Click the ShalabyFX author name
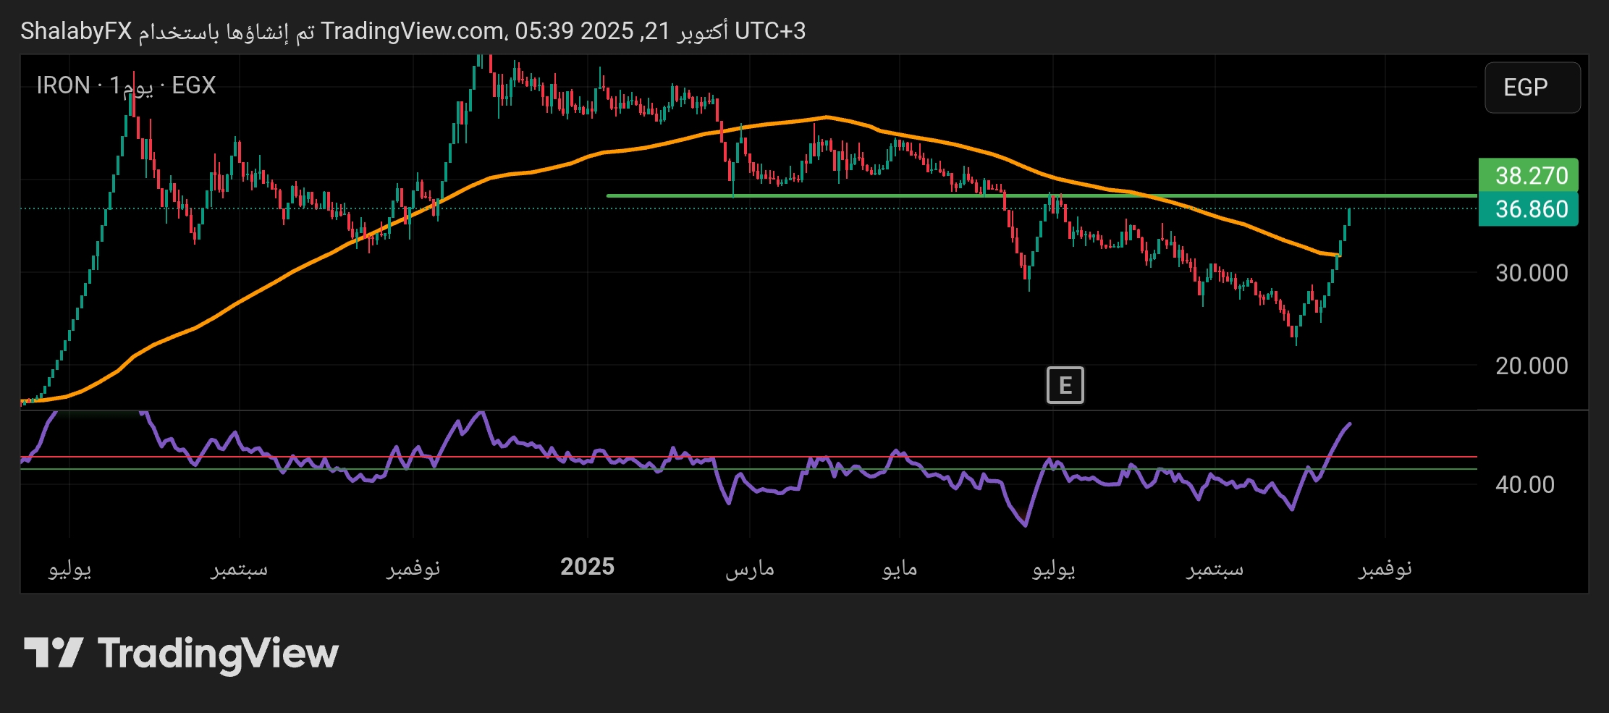Viewport: 1609px width, 713px height. tap(76, 31)
